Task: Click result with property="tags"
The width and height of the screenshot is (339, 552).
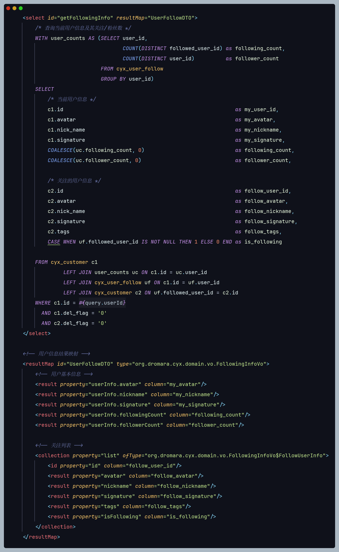Action: pyautogui.click(x=119, y=506)
